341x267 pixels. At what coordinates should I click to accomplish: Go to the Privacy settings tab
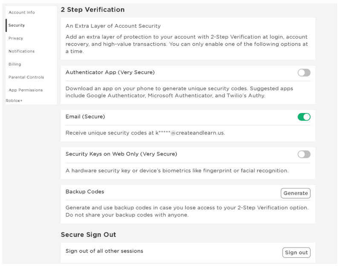(x=16, y=38)
